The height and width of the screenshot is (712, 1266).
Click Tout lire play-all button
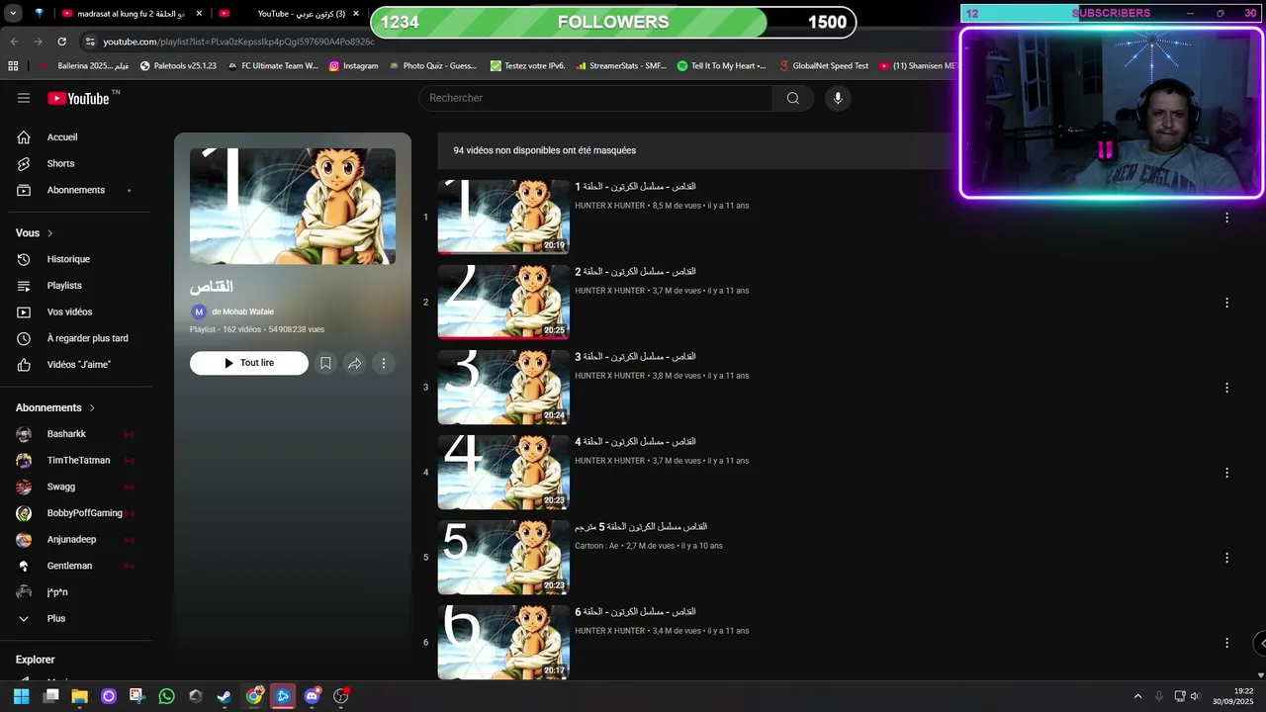(x=249, y=363)
